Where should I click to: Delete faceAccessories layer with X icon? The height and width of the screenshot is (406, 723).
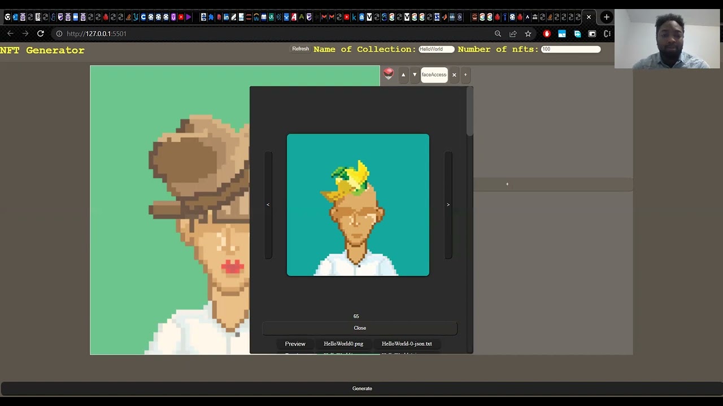click(x=454, y=74)
